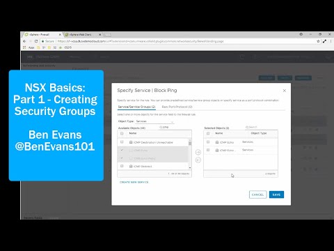
Task: Click the Available Objects search field
Action: (175, 127)
